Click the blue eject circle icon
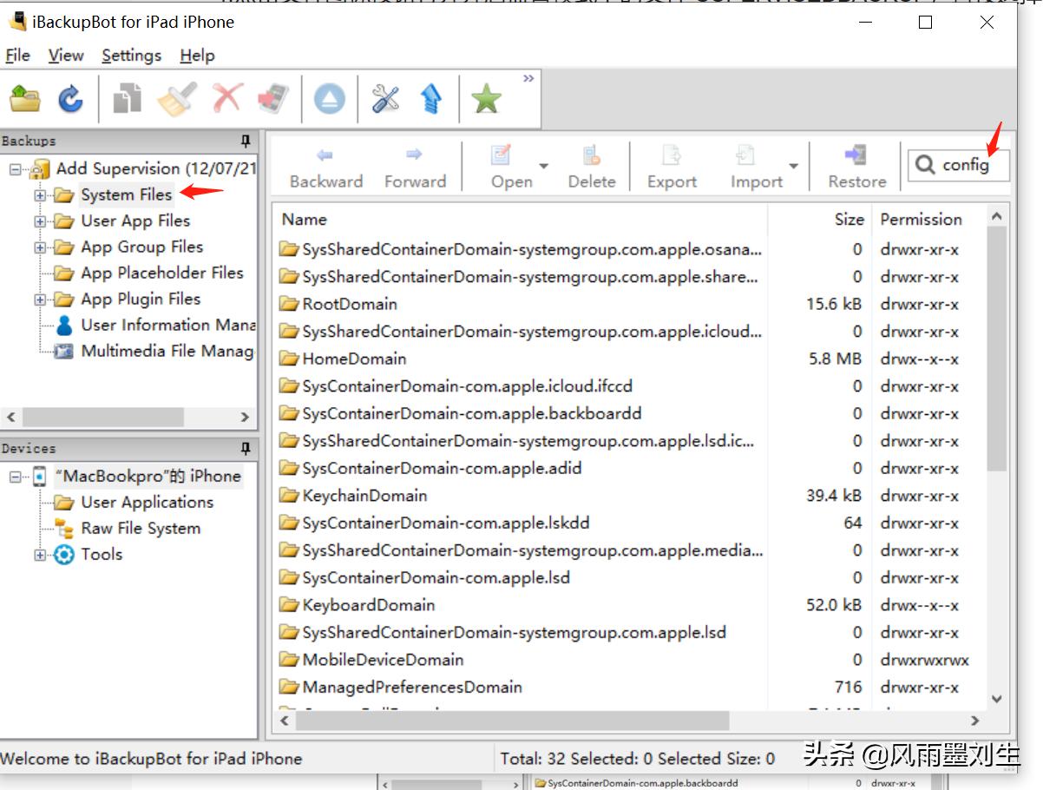Viewport: 1043px width, 790px height. click(x=330, y=99)
